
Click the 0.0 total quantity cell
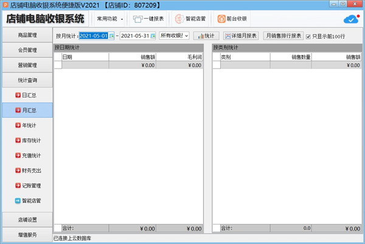291,228
